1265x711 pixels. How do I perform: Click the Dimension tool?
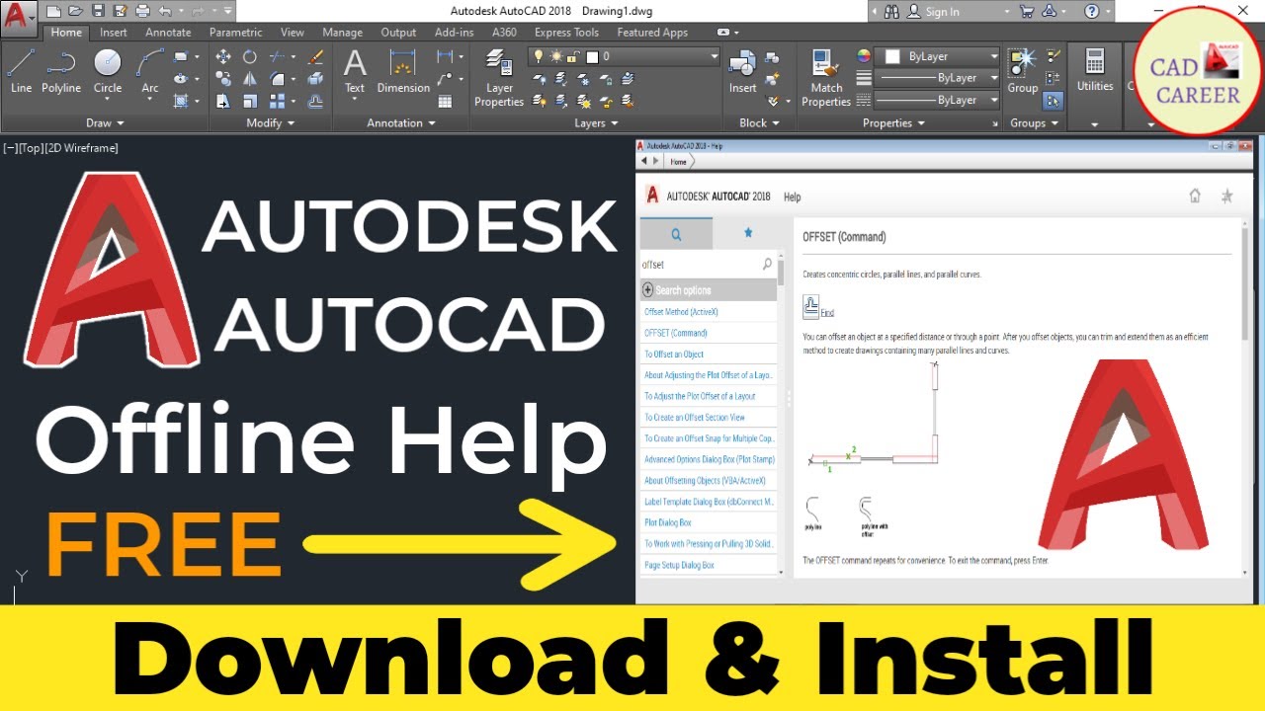pos(403,71)
